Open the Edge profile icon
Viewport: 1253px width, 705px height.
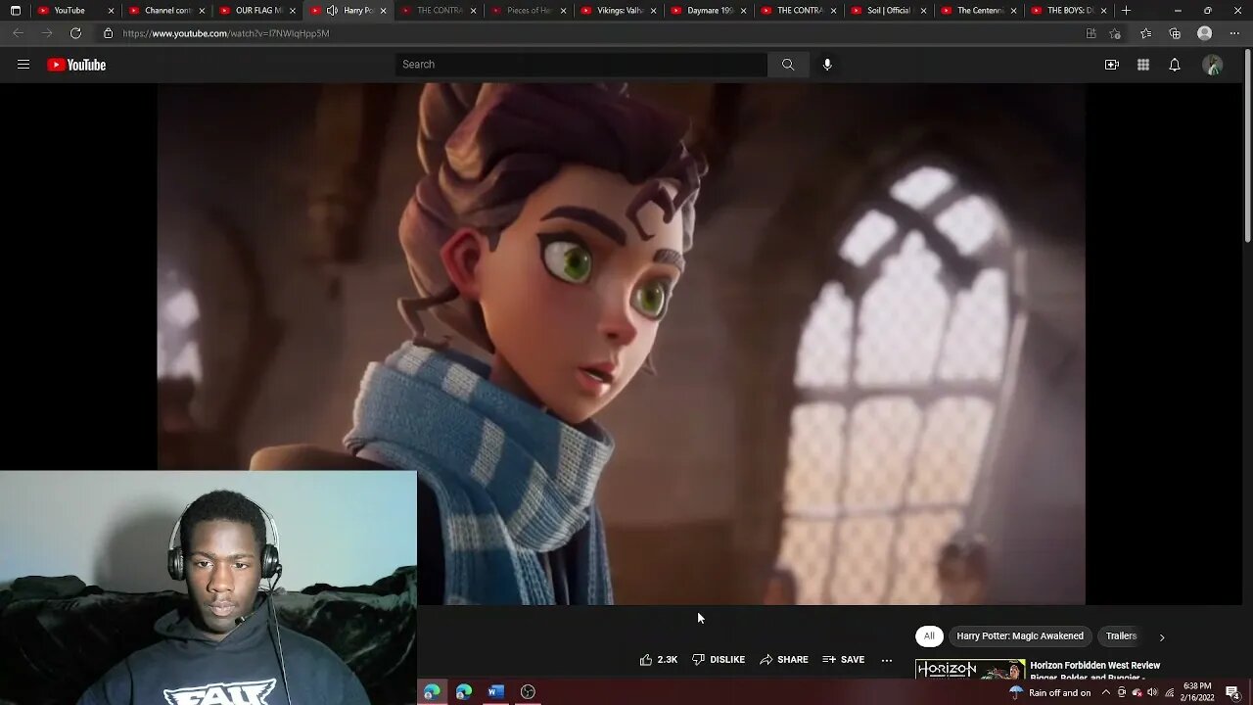(x=1205, y=33)
